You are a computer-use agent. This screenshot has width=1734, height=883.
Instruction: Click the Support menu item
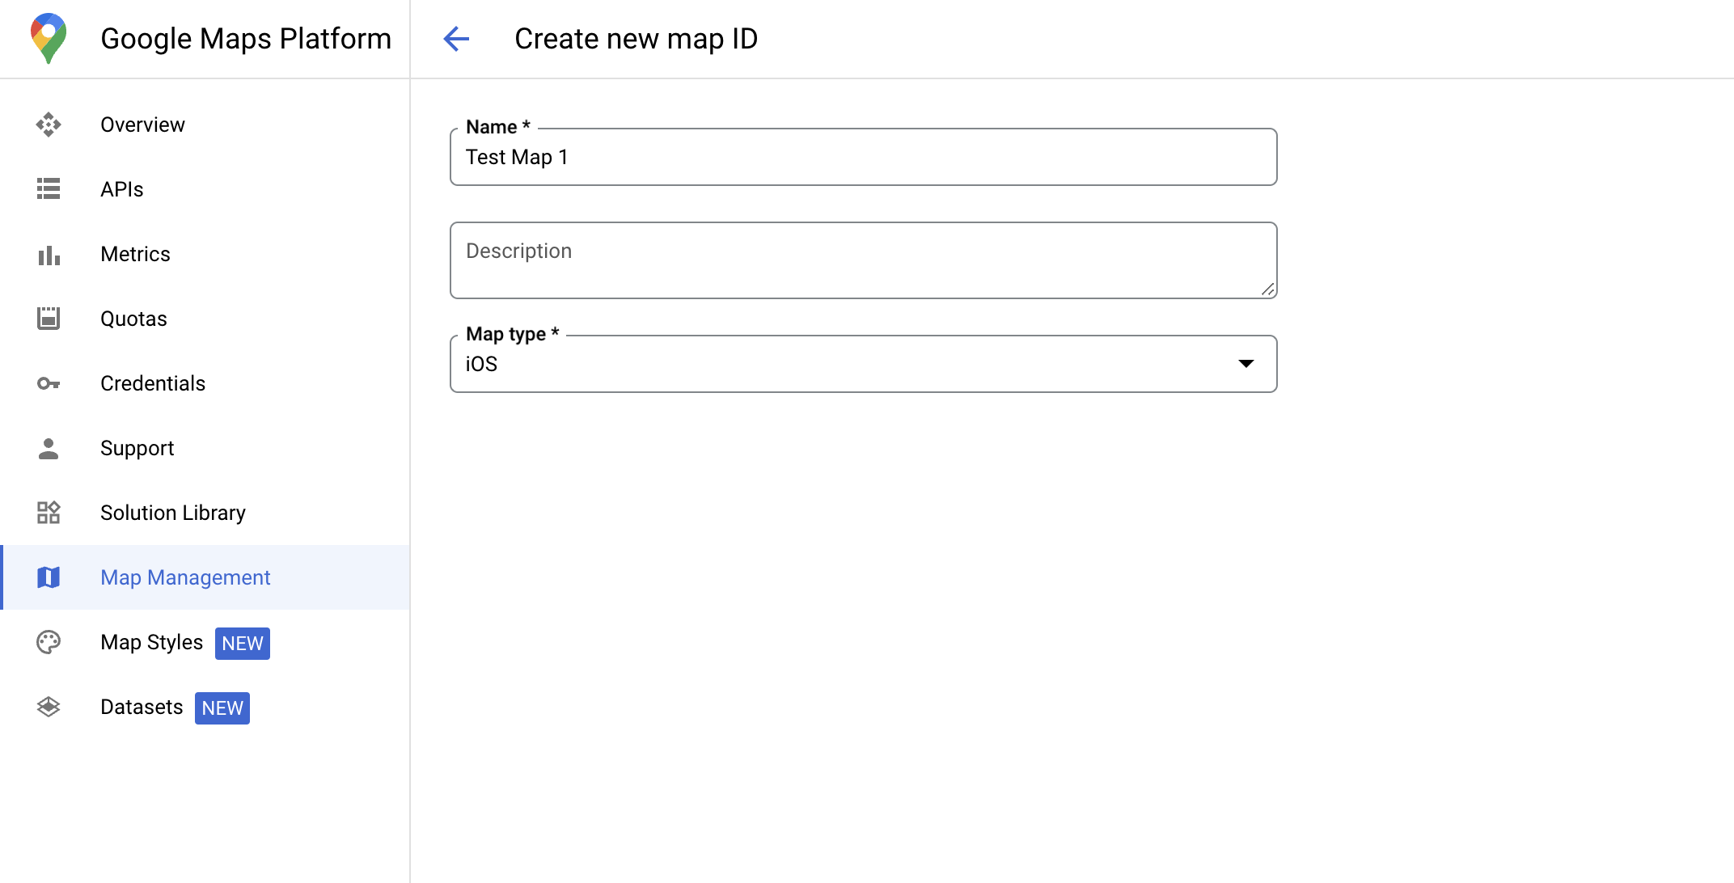click(136, 448)
